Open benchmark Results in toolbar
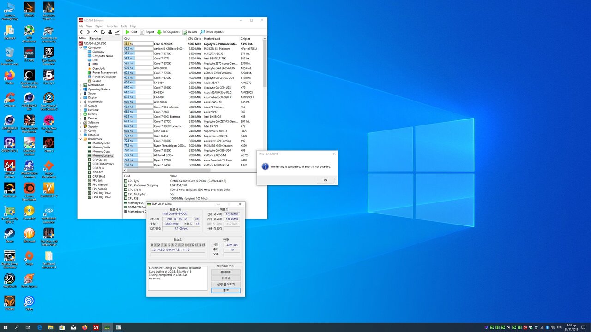This screenshot has width=591, height=332. coord(190,32)
